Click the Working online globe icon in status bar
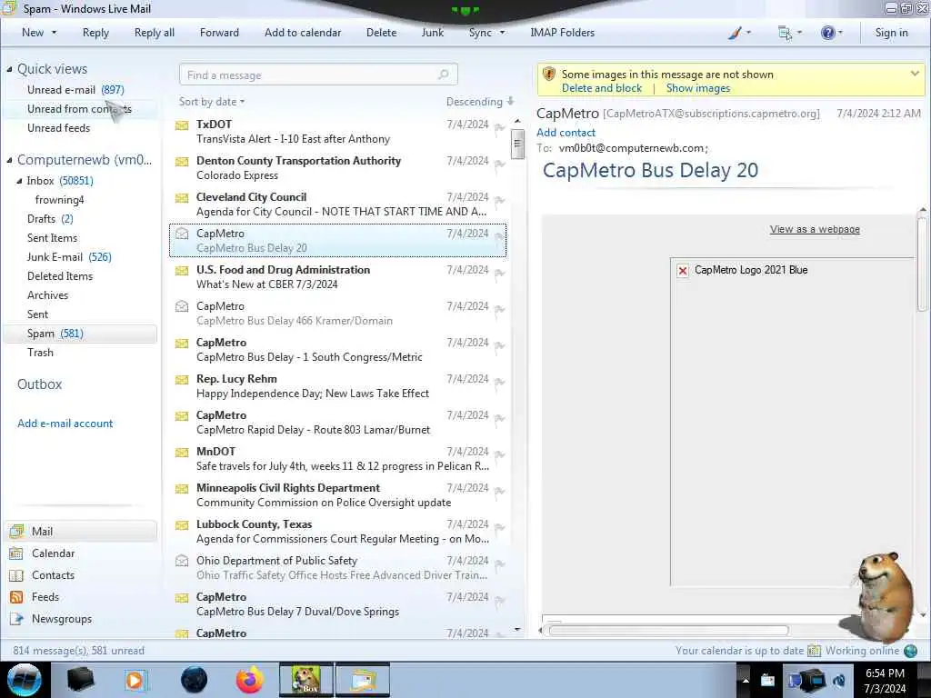931x698 pixels. (910, 651)
